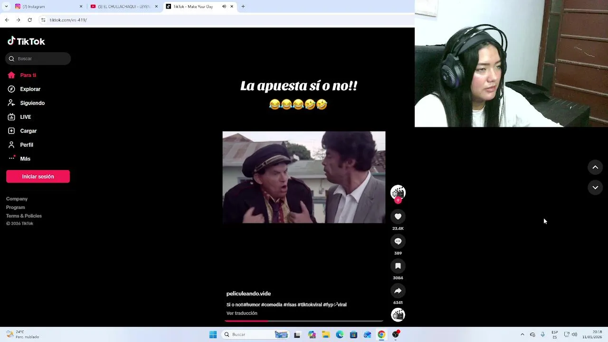Open a new browser tab
The image size is (608, 342).
click(x=243, y=7)
